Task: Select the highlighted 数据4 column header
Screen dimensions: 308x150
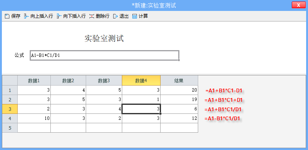Action: [141, 81]
